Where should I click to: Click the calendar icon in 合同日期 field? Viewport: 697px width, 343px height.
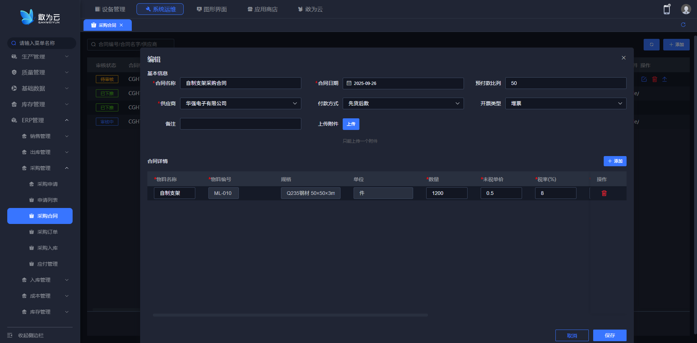[x=349, y=83]
